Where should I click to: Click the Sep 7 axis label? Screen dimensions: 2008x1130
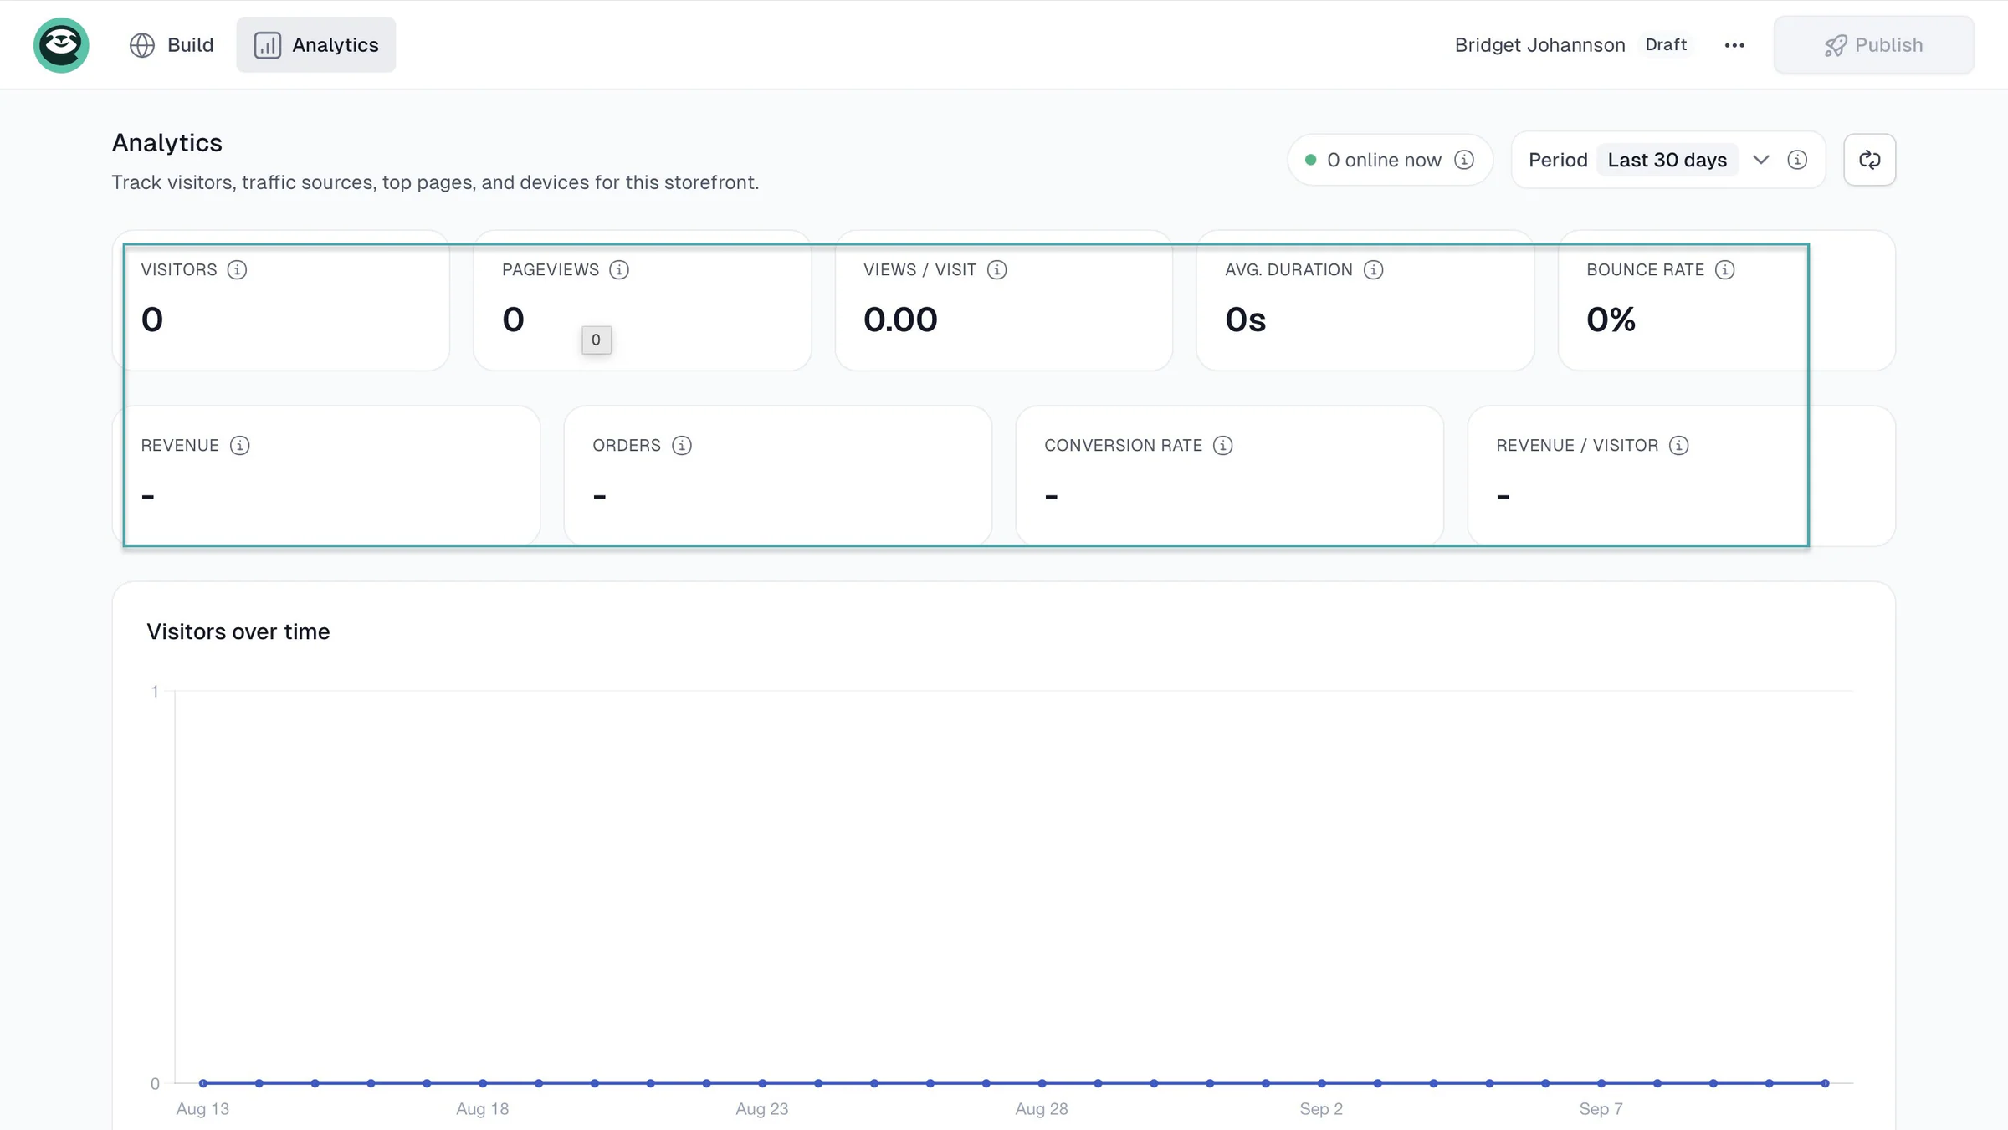(x=1601, y=1109)
